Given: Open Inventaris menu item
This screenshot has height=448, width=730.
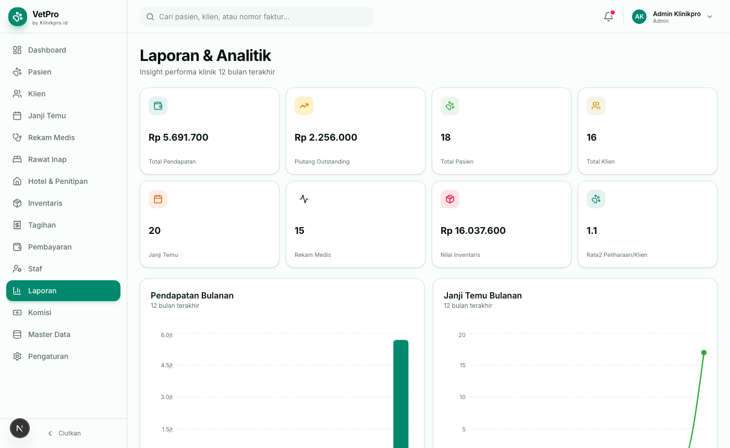Looking at the screenshot, I should click(63, 203).
